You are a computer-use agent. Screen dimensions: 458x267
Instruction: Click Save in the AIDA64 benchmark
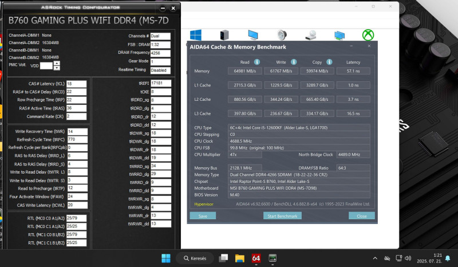coord(203,216)
